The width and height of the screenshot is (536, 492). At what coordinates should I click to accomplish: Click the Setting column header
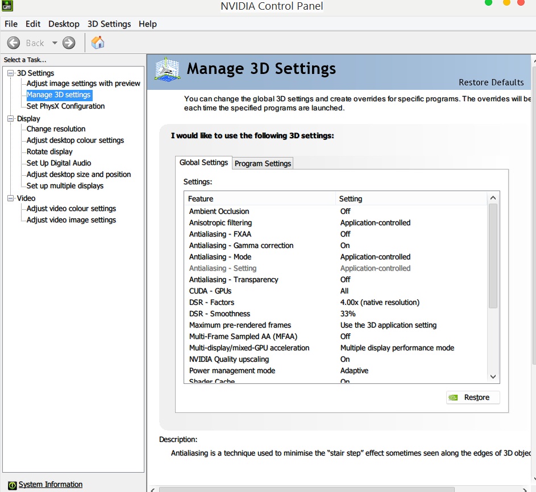pyautogui.click(x=411, y=199)
